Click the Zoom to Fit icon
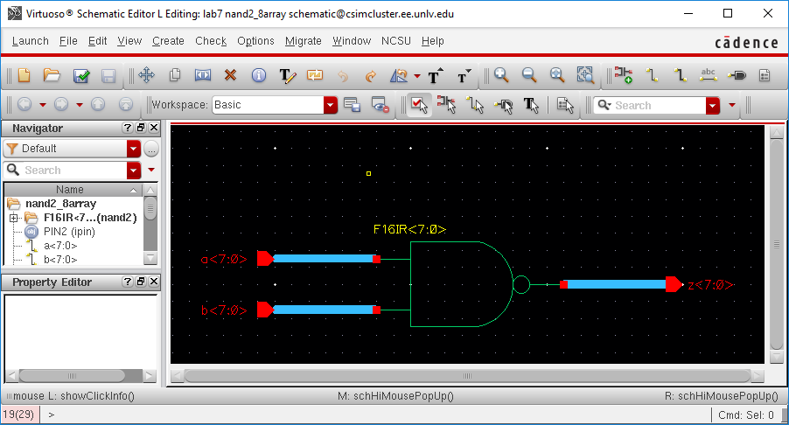 pyautogui.click(x=556, y=75)
